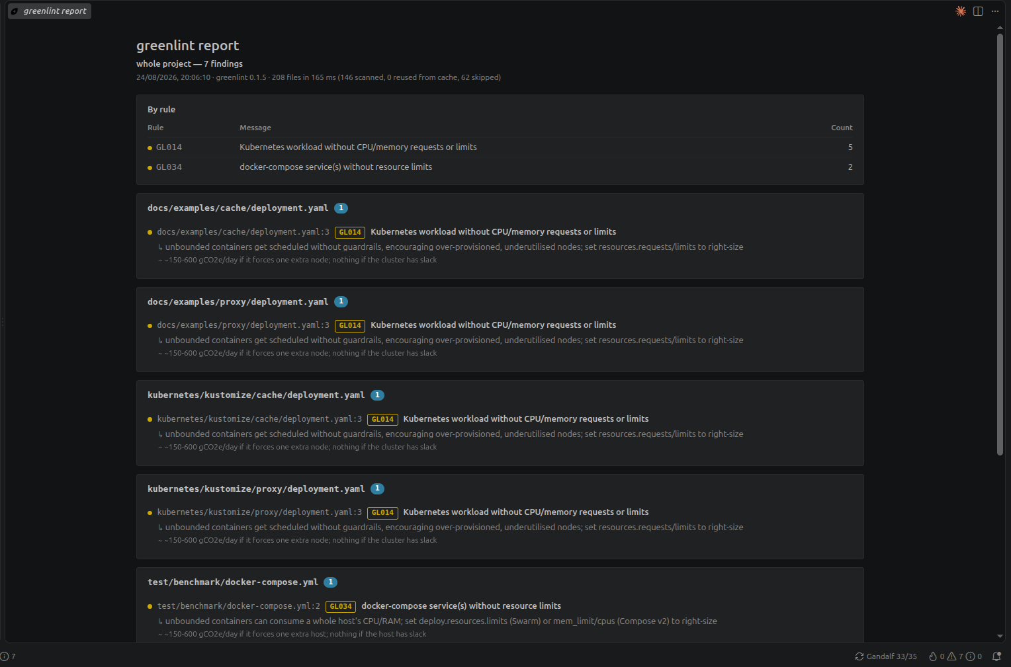Open the docs/examples/proxy/deployment.yaml:3 finding link
Image resolution: width=1011 pixels, height=667 pixels.
tap(243, 325)
